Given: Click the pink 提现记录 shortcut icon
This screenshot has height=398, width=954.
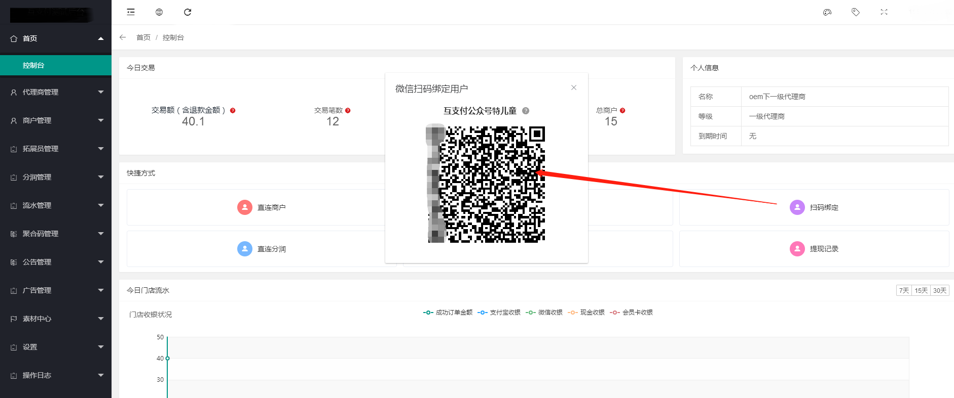Looking at the screenshot, I should click(797, 249).
